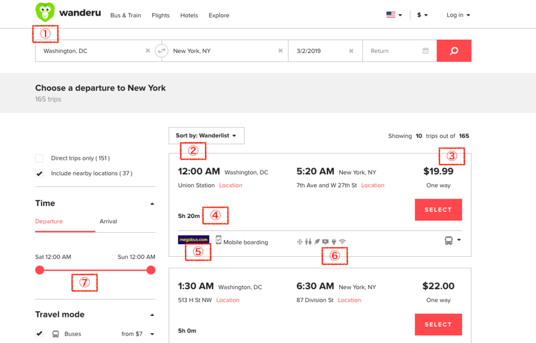Clear the 3/2/2019 departure date
Viewport: 536px width, 343px height.
click(351, 51)
